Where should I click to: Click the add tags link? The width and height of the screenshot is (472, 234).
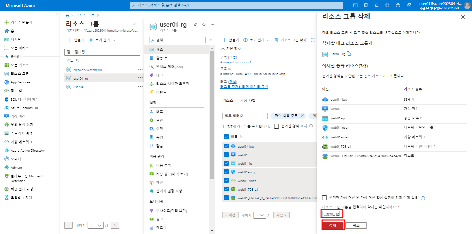[x=244, y=87]
